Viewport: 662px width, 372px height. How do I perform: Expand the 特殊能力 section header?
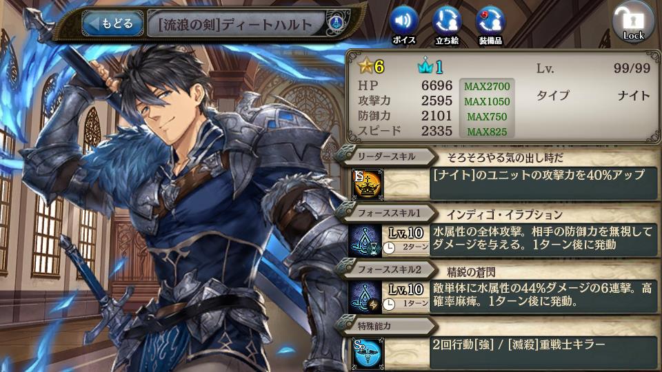[x=387, y=326]
